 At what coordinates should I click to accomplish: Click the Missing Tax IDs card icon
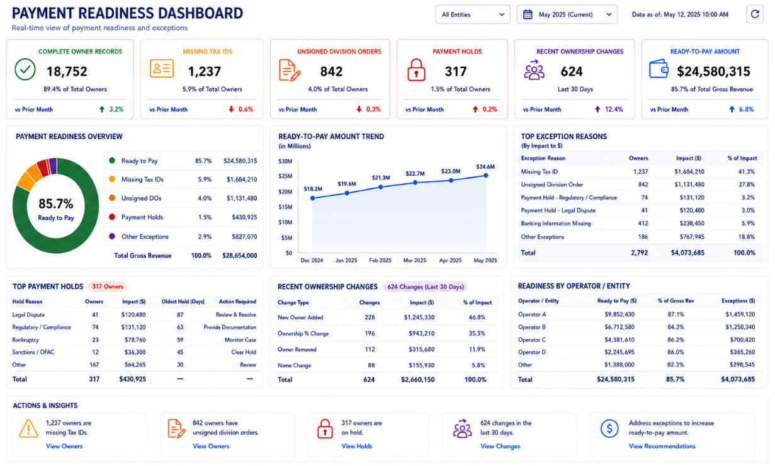point(162,69)
